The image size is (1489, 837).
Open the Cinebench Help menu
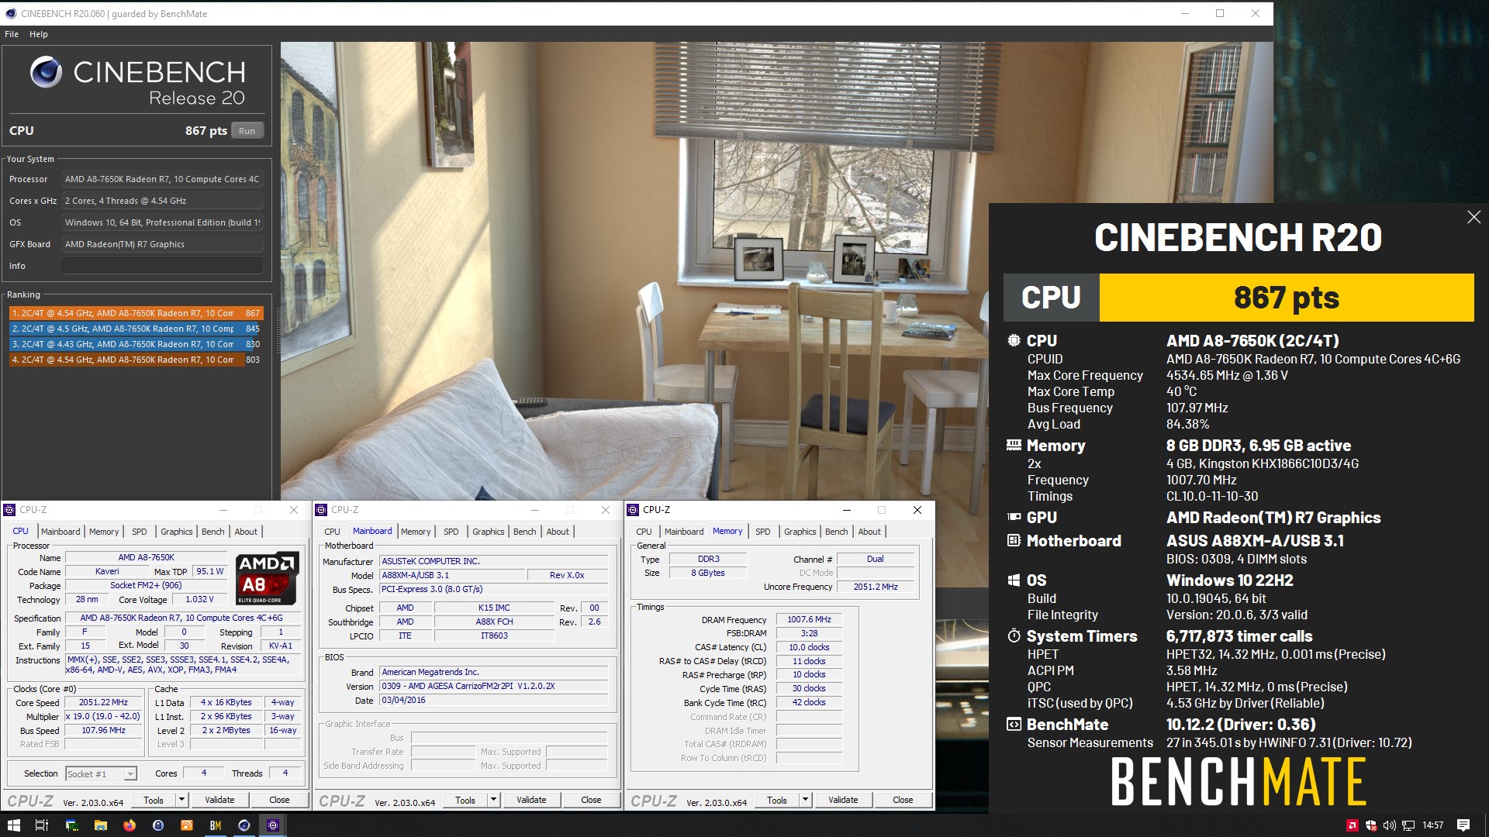(39, 34)
